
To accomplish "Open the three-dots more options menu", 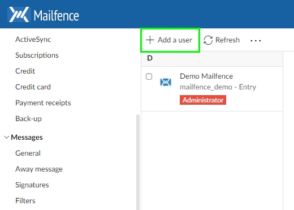I will click(x=256, y=40).
